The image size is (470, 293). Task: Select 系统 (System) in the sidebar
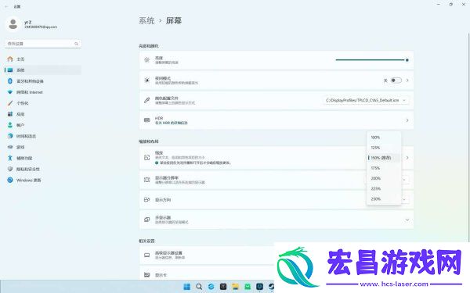pyautogui.click(x=43, y=70)
